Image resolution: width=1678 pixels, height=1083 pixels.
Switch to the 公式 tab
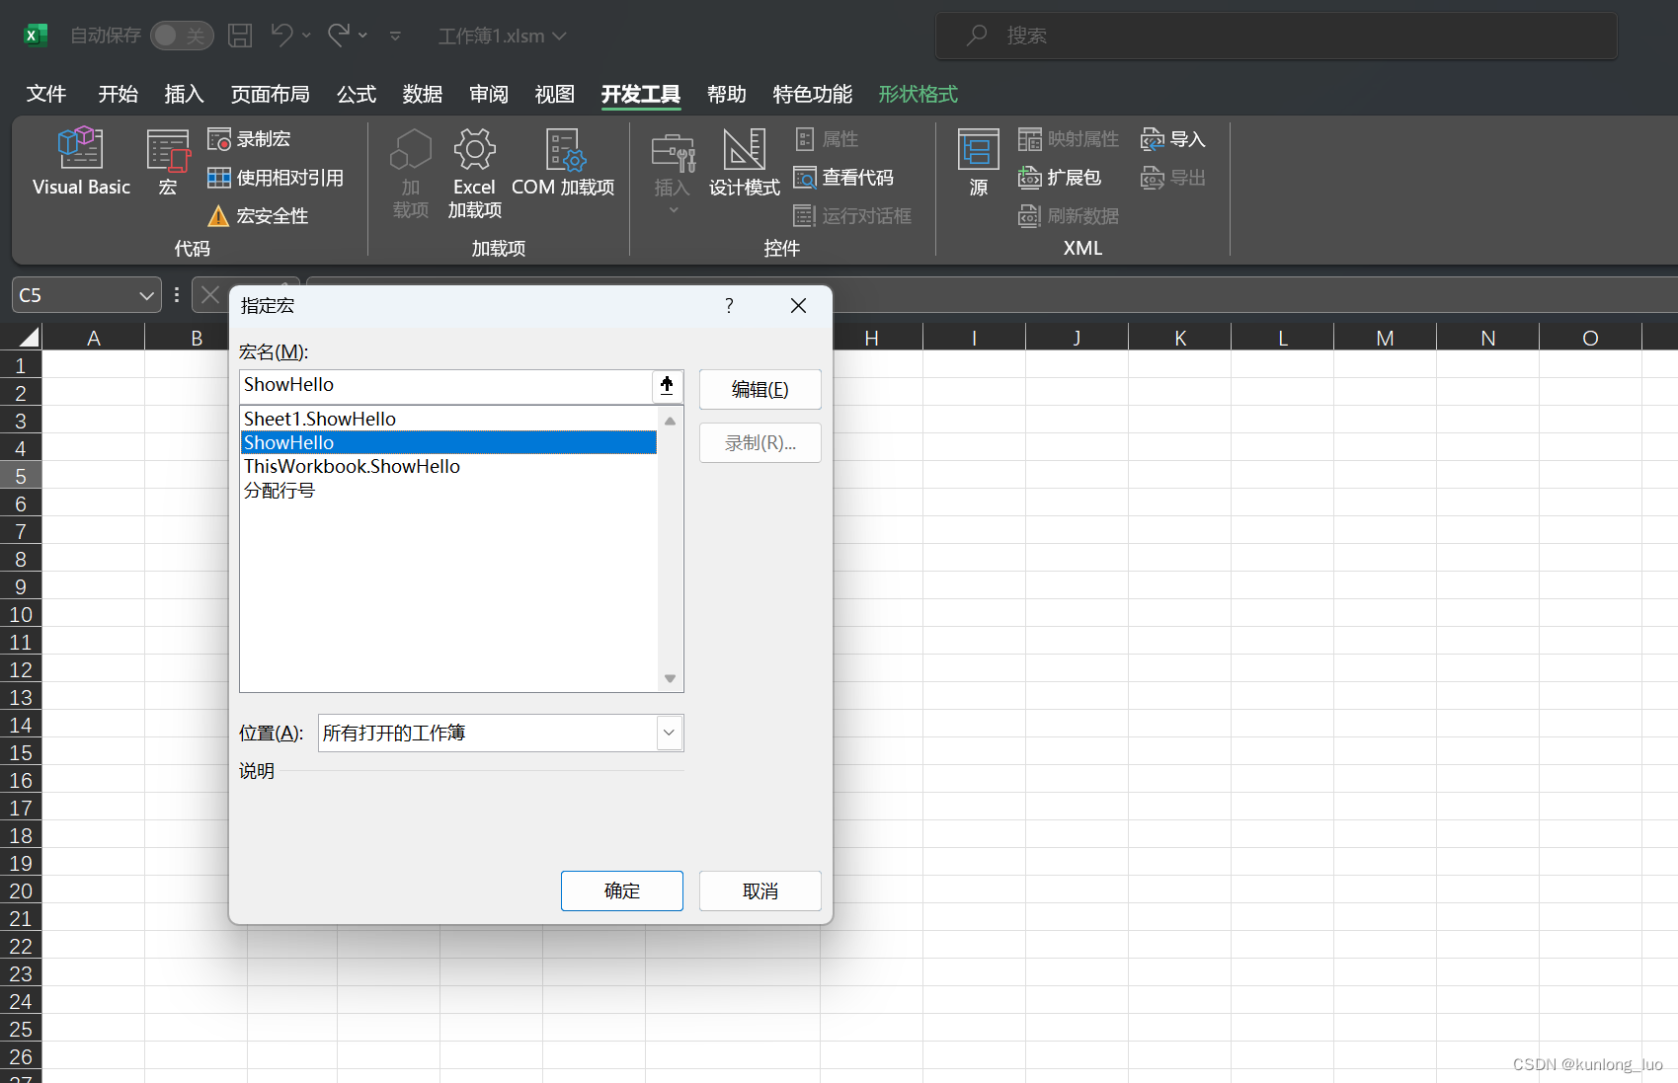pyautogui.click(x=356, y=94)
